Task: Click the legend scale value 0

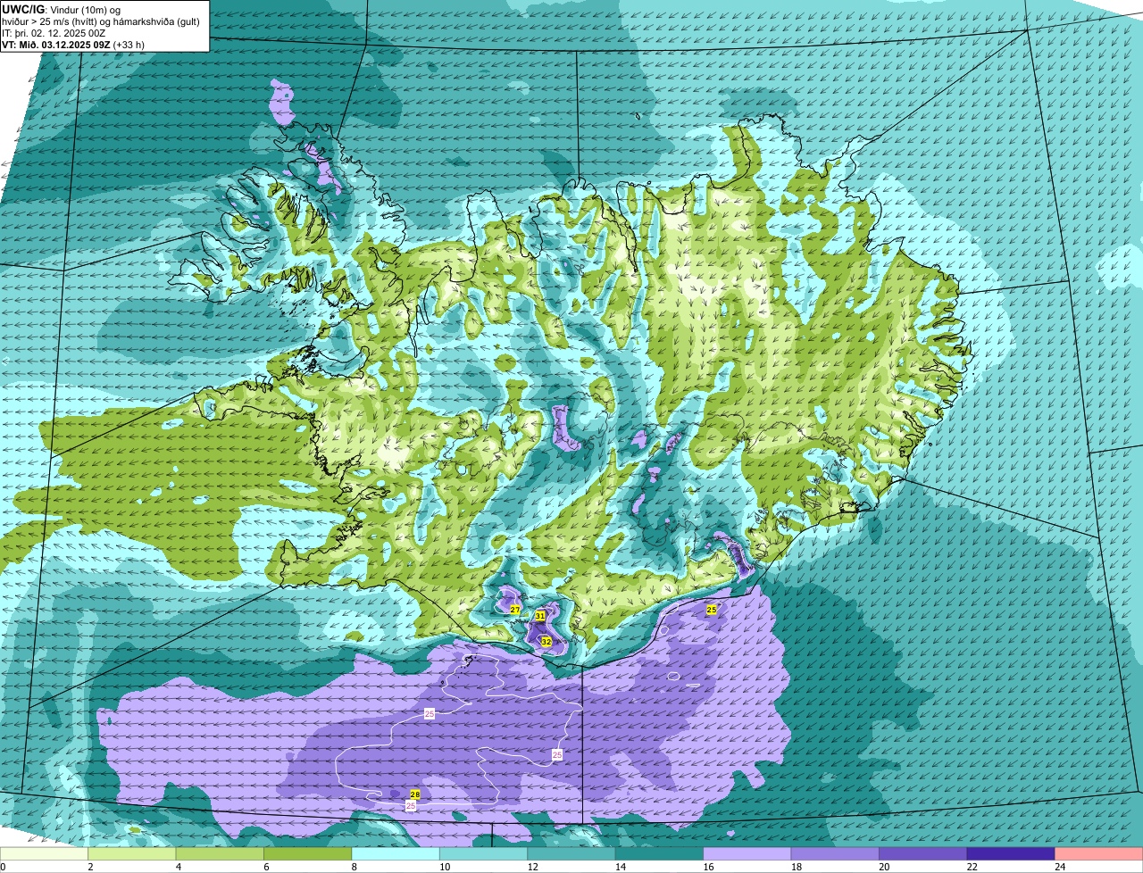Action: click(x=4, y=867)
